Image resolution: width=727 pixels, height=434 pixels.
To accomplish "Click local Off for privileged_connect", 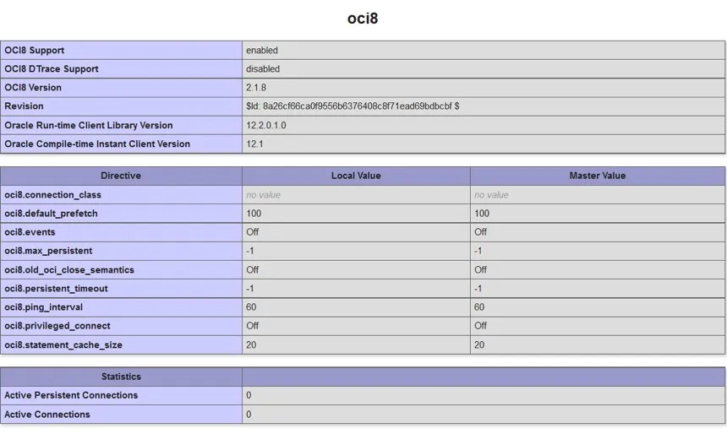I will click(253, 326).
